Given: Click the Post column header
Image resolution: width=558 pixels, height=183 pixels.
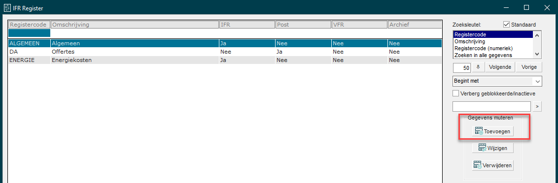Looking at the screenshot, I should (304, 25).
